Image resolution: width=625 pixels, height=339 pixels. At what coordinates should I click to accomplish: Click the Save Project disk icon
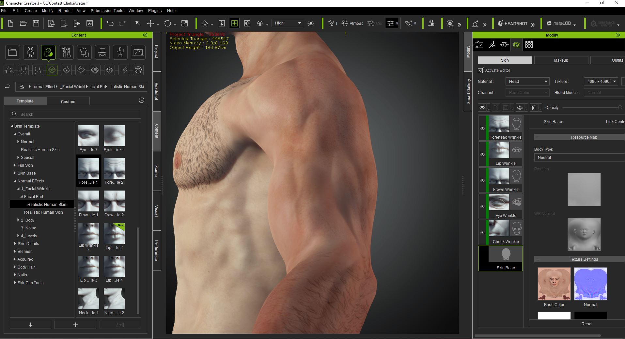36,23
